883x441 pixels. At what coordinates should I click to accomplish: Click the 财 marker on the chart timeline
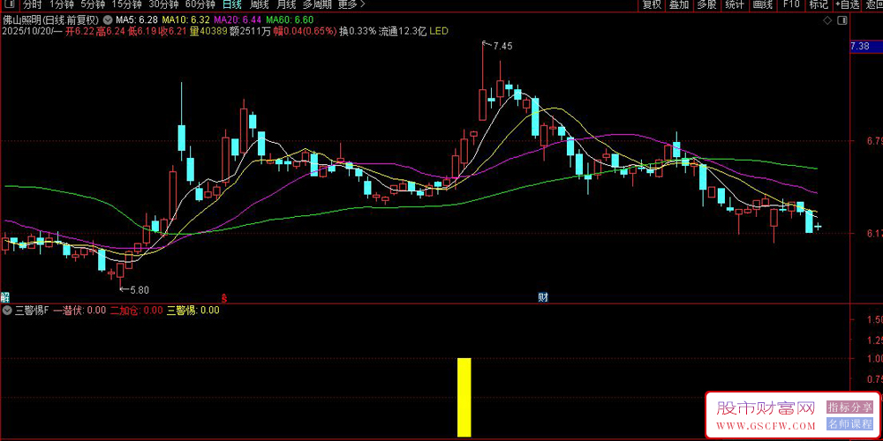542,297
